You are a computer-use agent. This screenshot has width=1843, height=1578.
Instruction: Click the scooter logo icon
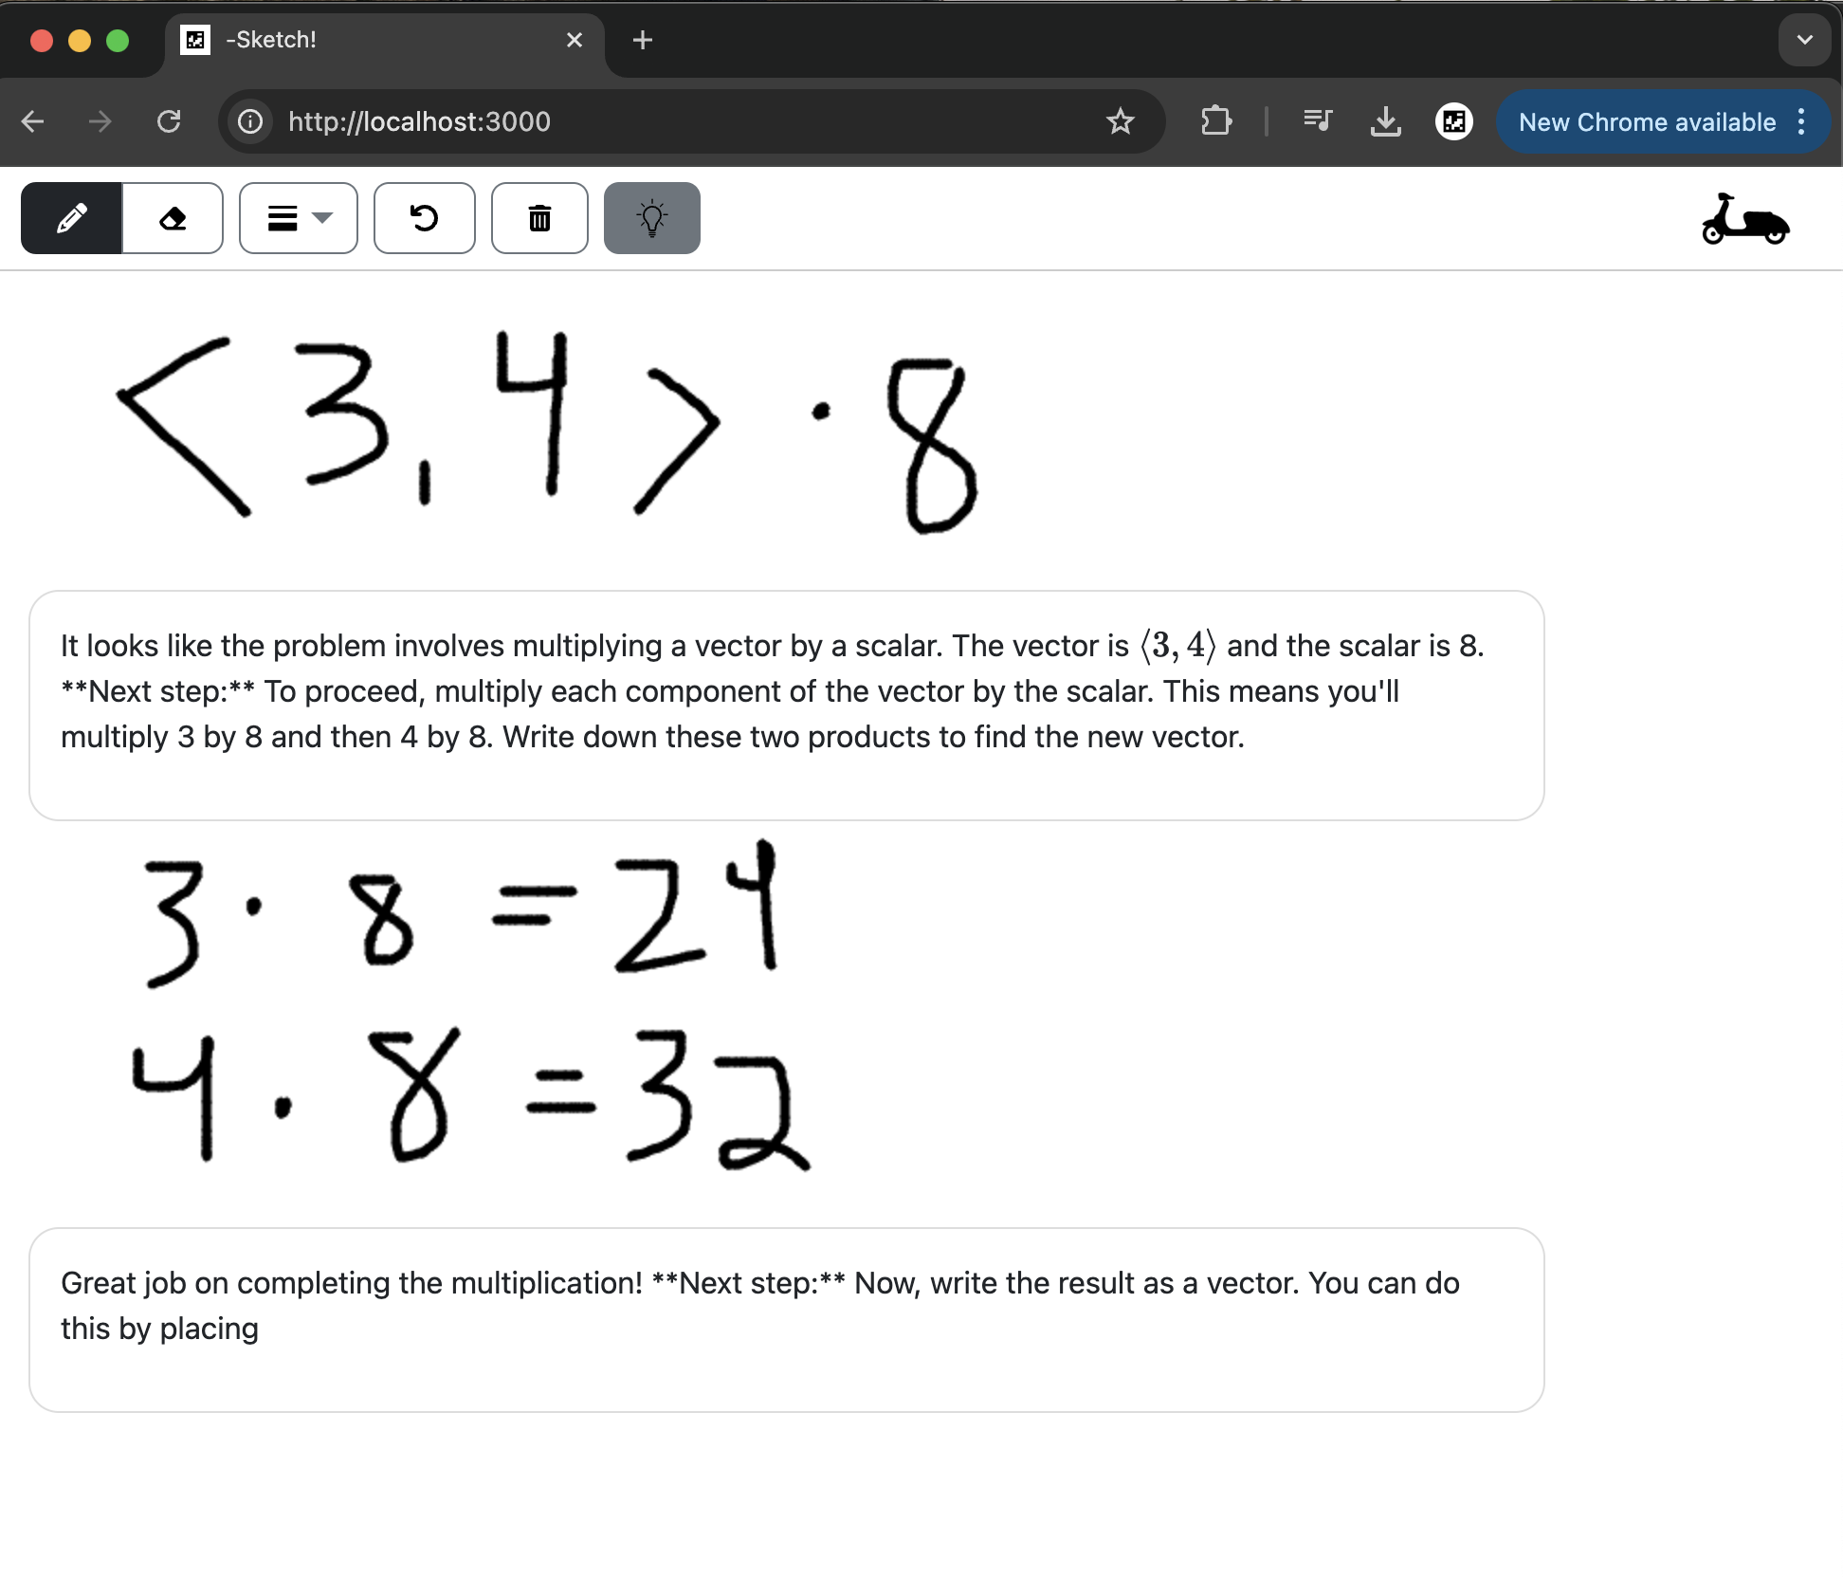pos(1744,220)
